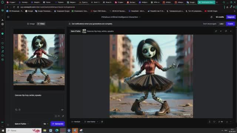The image size is (237, 133).
Task: Click the aspect ratio 1:1 icon
Action: [x=57, y=116]
